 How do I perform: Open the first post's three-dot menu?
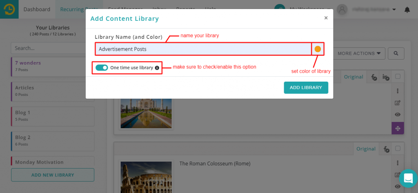click(x=398, y=91)
